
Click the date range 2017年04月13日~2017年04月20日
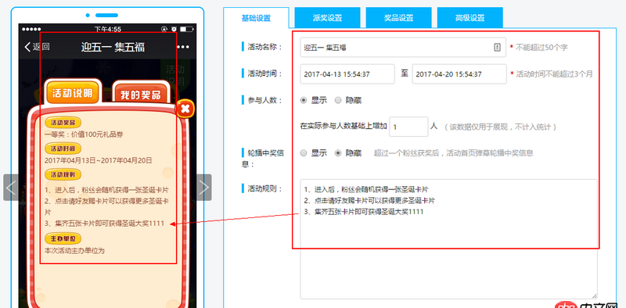[99, 161]
